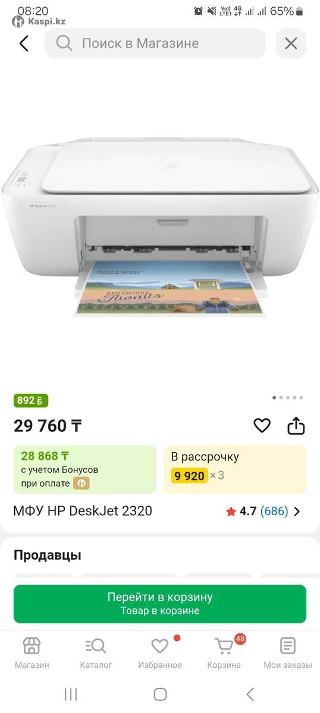
Task: Tap Android recent apps navigation button
Action: [x=71, y=694]
